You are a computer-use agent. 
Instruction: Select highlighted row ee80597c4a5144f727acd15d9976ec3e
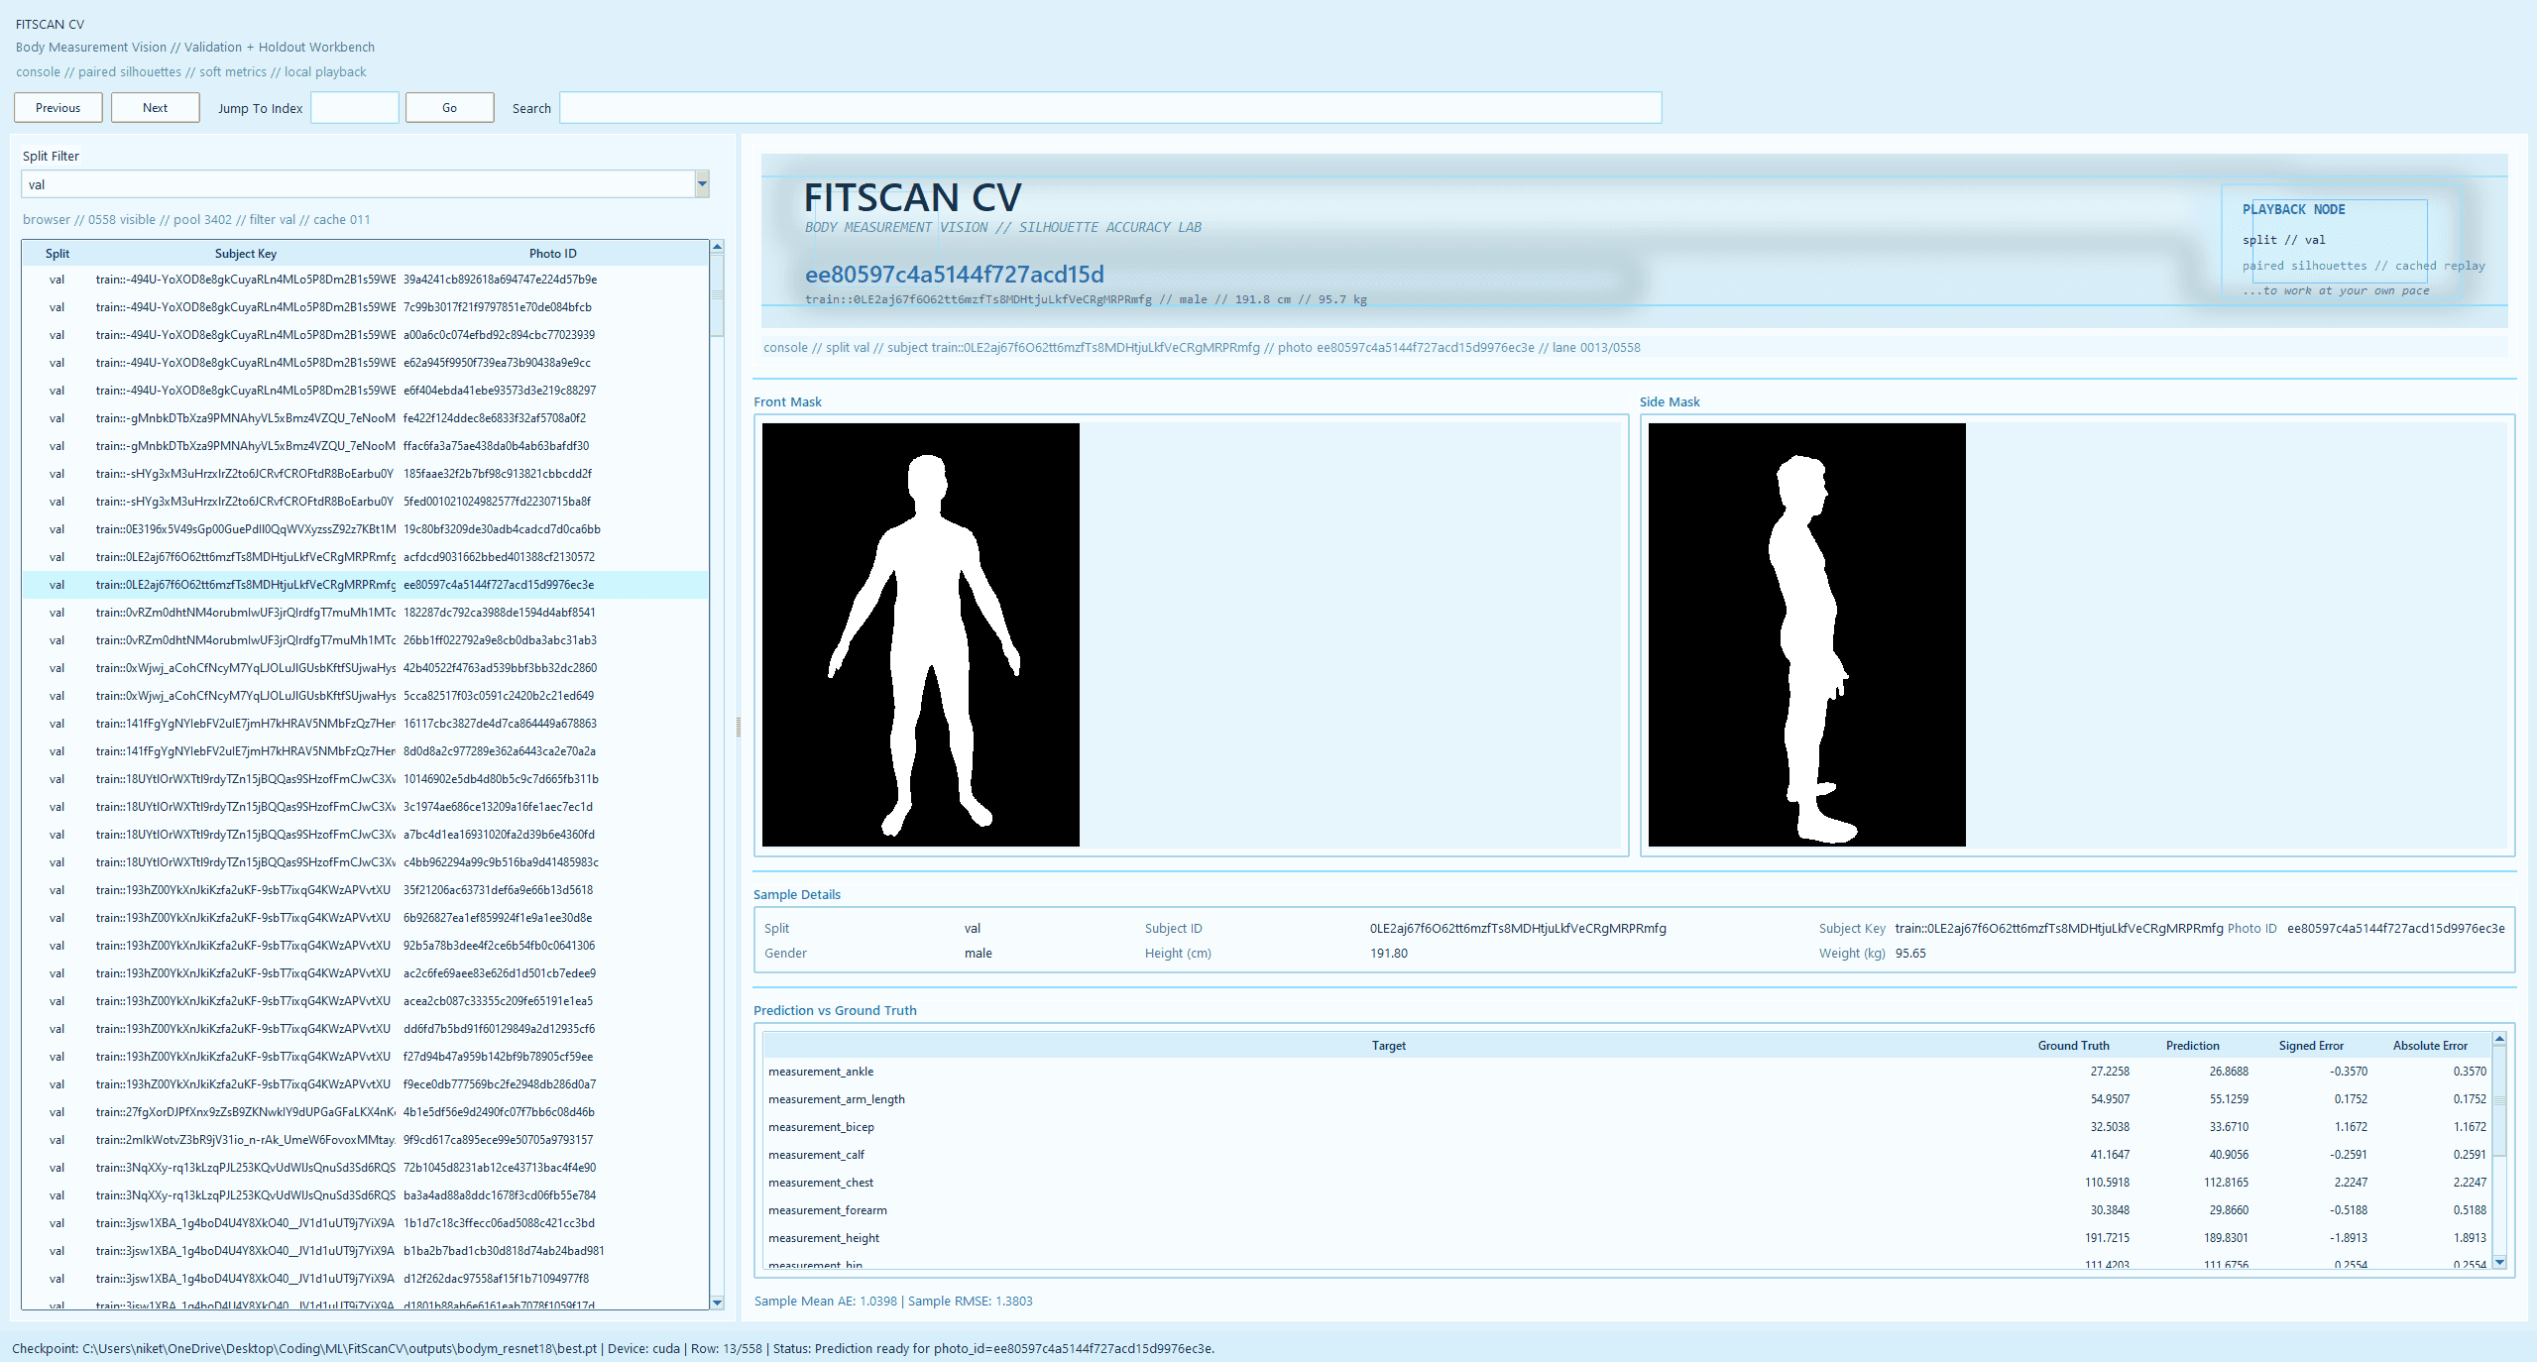(x=365, y=585)
